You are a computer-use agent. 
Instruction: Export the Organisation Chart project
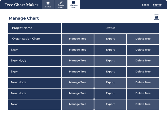pos(110,39)
